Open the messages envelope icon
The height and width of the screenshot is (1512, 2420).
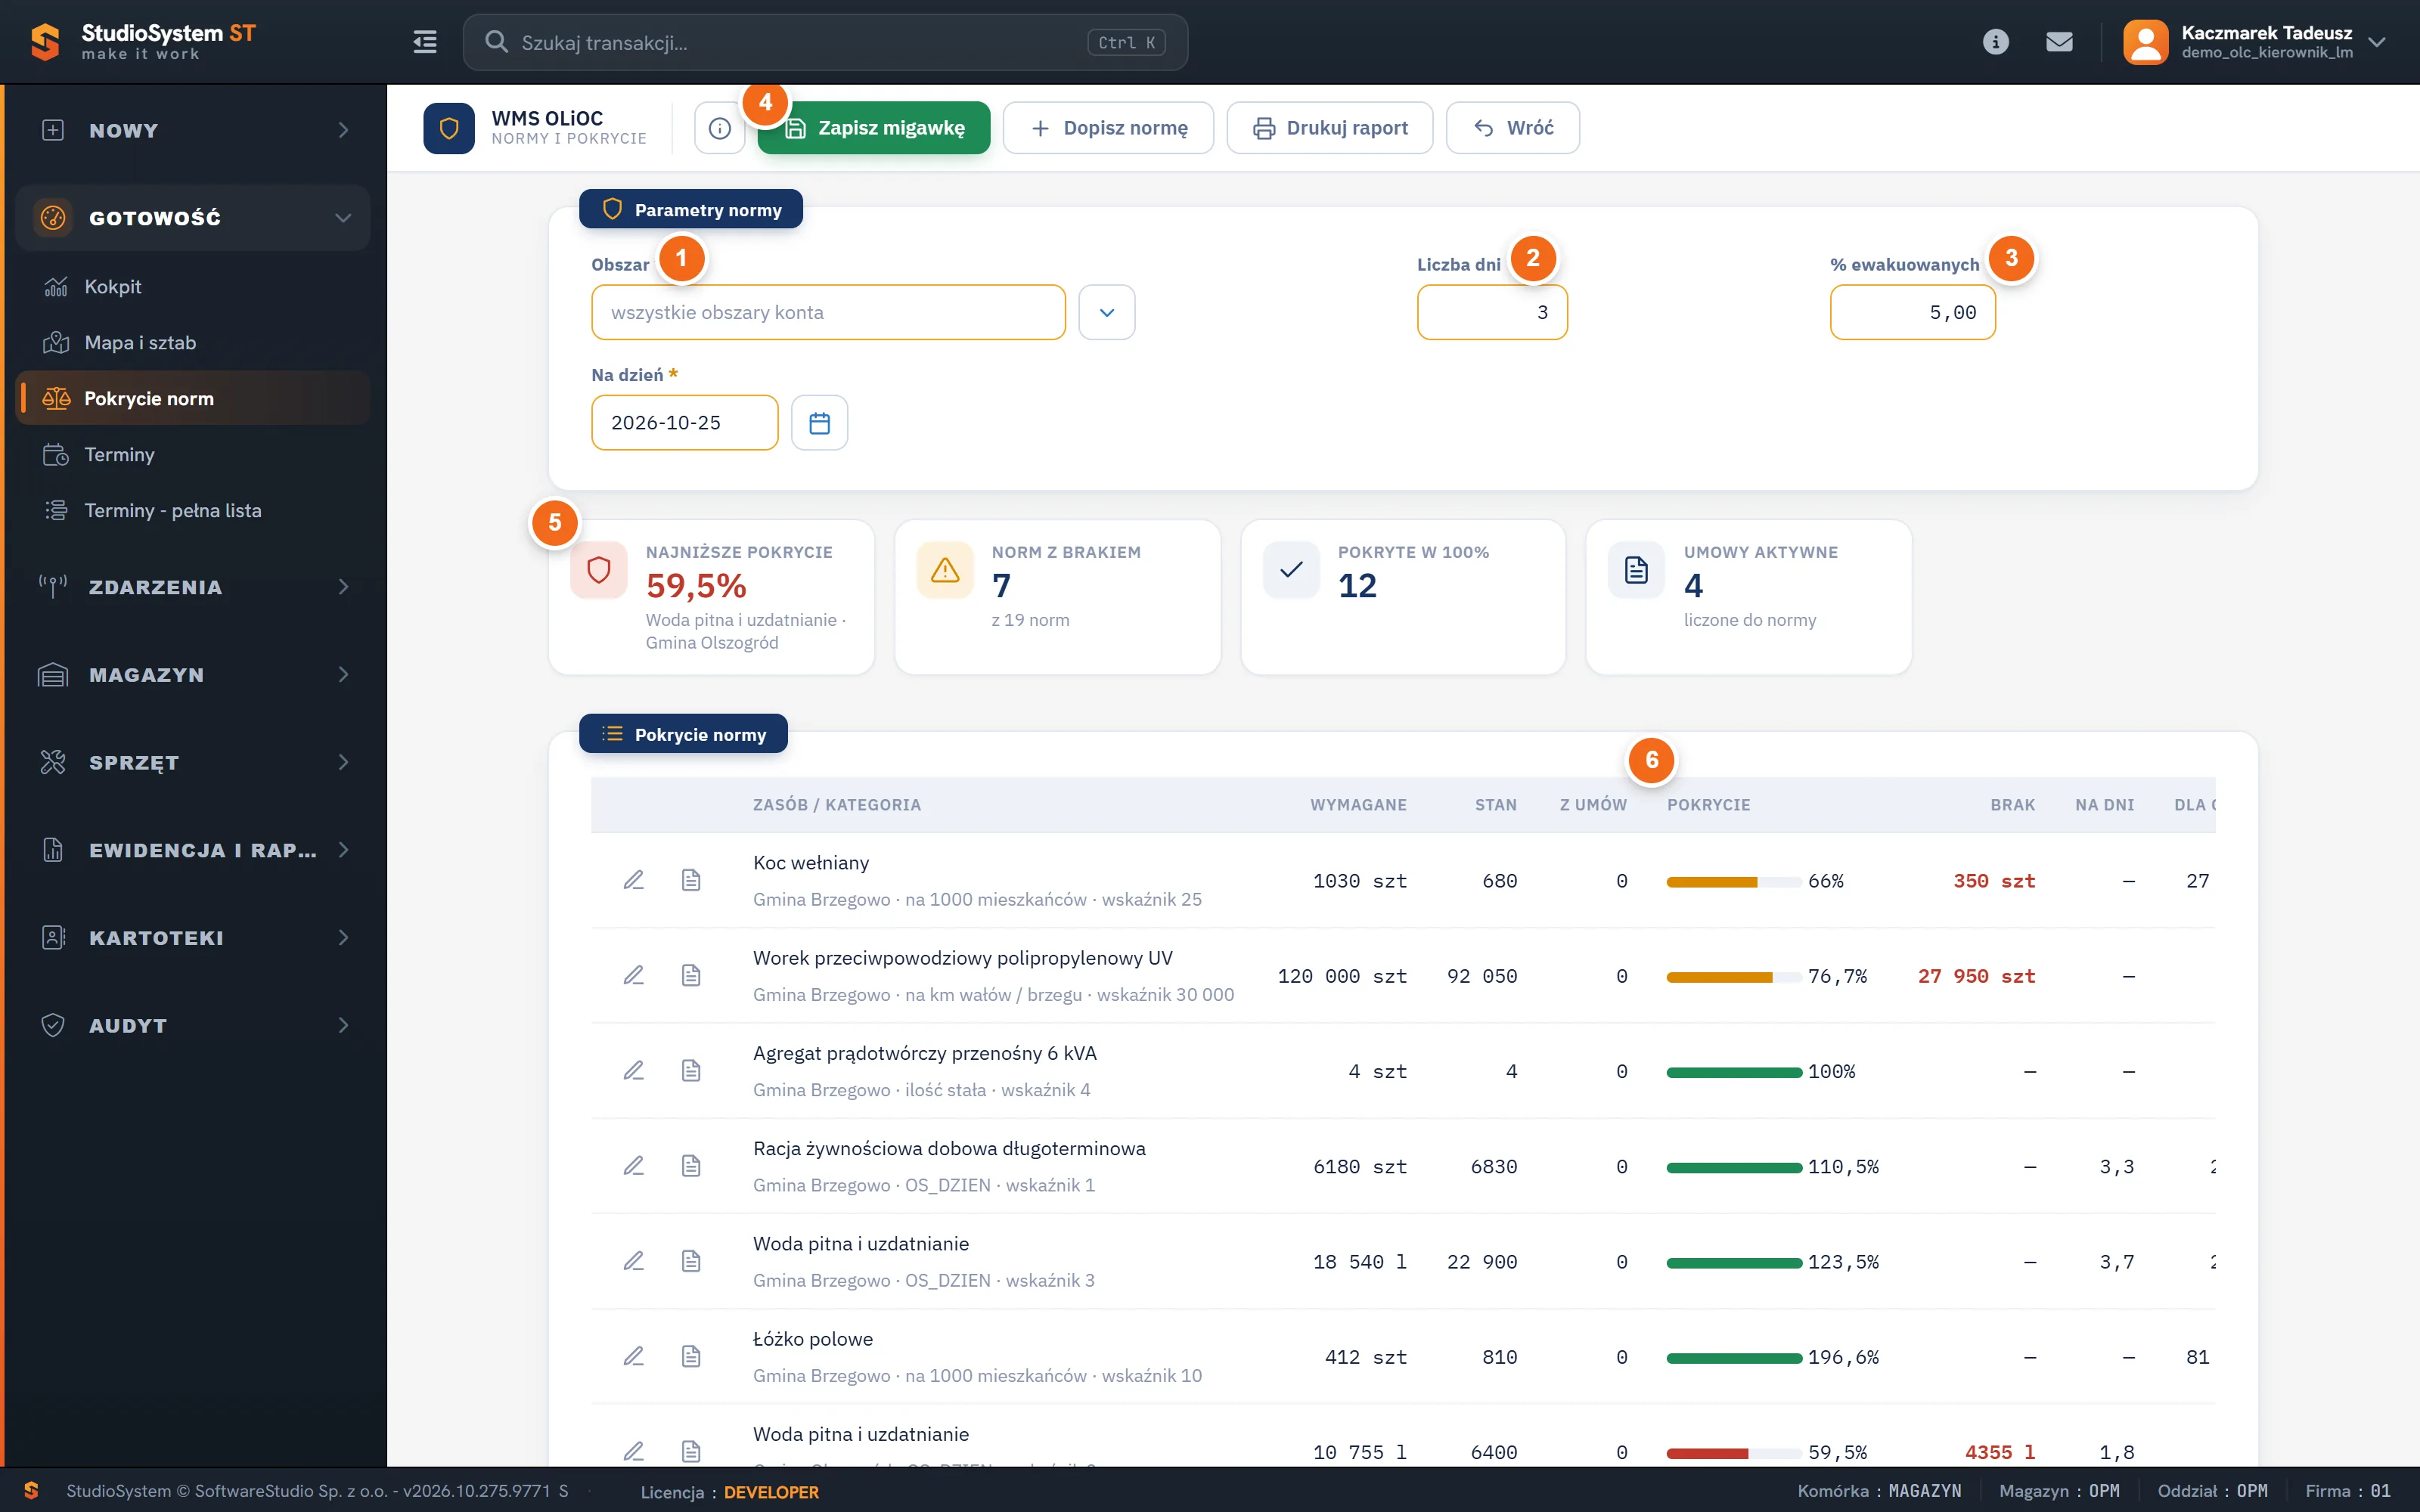tap(2059, 42)
